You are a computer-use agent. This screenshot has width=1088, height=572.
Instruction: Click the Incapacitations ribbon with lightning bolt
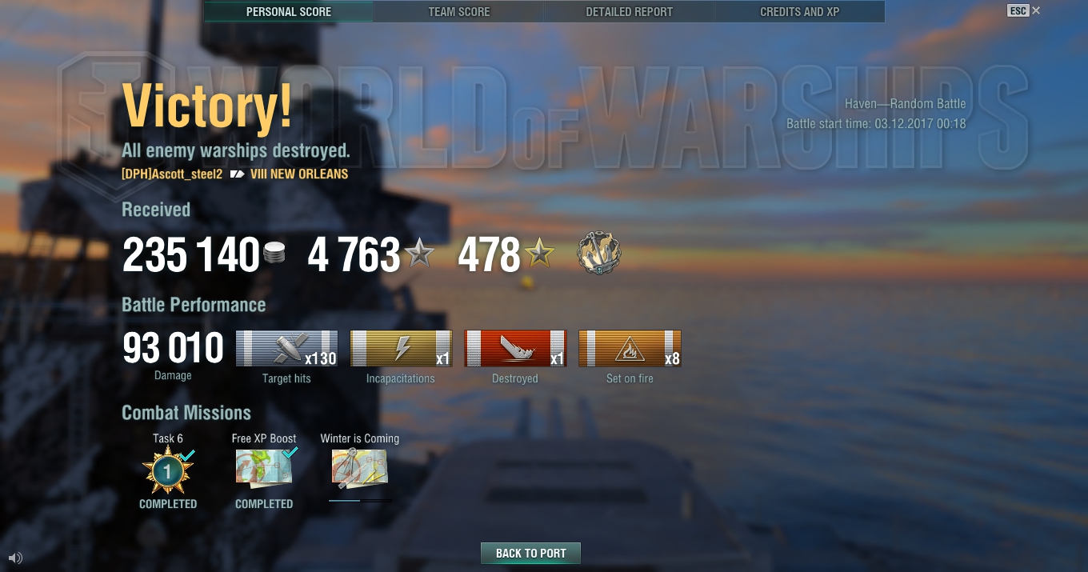(401, 349)
